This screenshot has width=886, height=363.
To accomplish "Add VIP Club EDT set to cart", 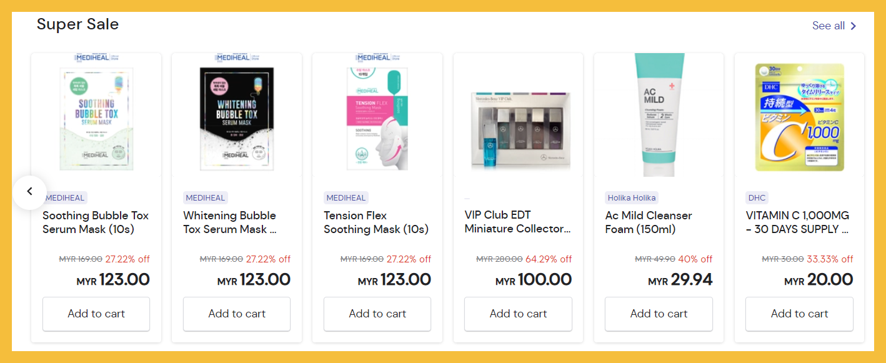I will pos(518,314).
